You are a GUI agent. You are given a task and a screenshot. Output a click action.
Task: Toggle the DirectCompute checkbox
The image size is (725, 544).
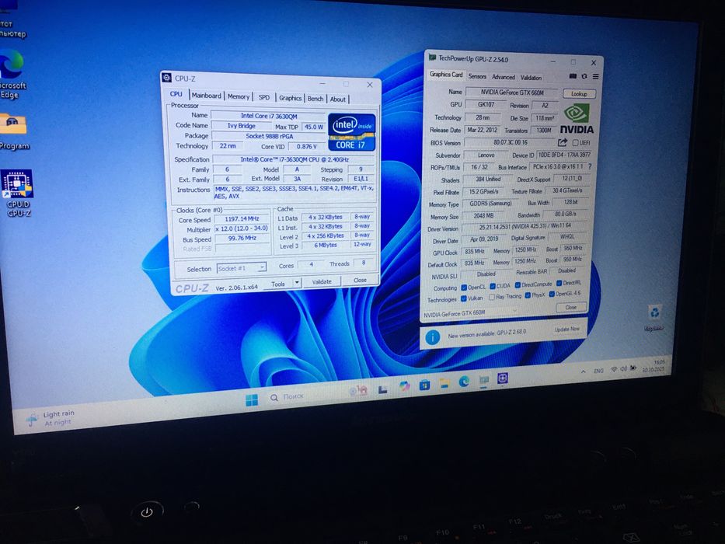(518, 285)
